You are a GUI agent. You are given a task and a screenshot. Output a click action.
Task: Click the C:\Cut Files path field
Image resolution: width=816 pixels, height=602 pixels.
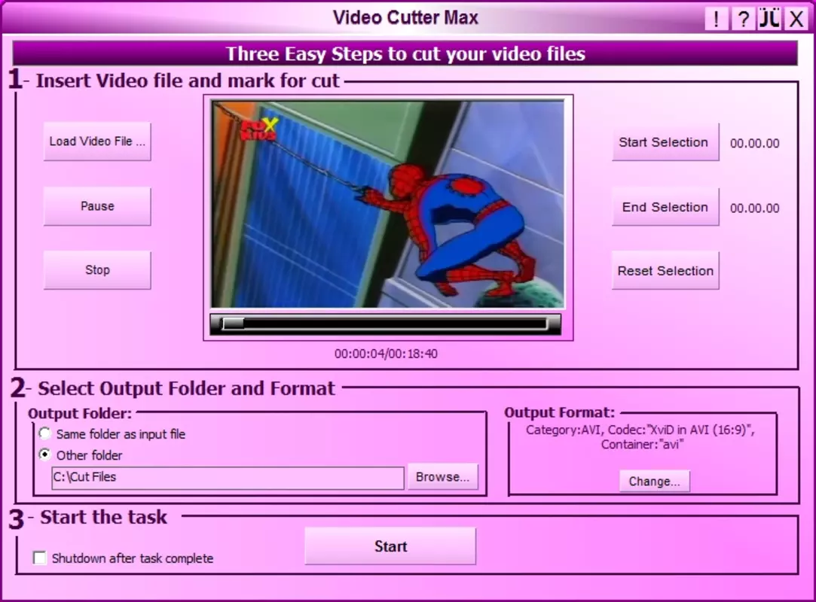tap(228, 478)
